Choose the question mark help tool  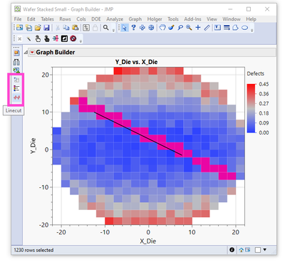(133, 28)
